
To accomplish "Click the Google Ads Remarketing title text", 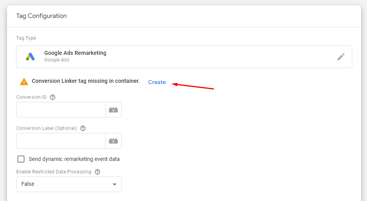I will (x=75, y=53).
